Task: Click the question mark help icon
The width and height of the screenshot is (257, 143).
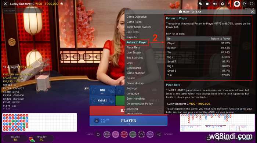Action: click(237, 4)
